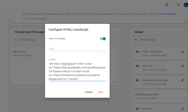Image resolution: width=188 pixels, height=112 pixels.
Task: Open the help question mark icon
Action: pos(167,5)
